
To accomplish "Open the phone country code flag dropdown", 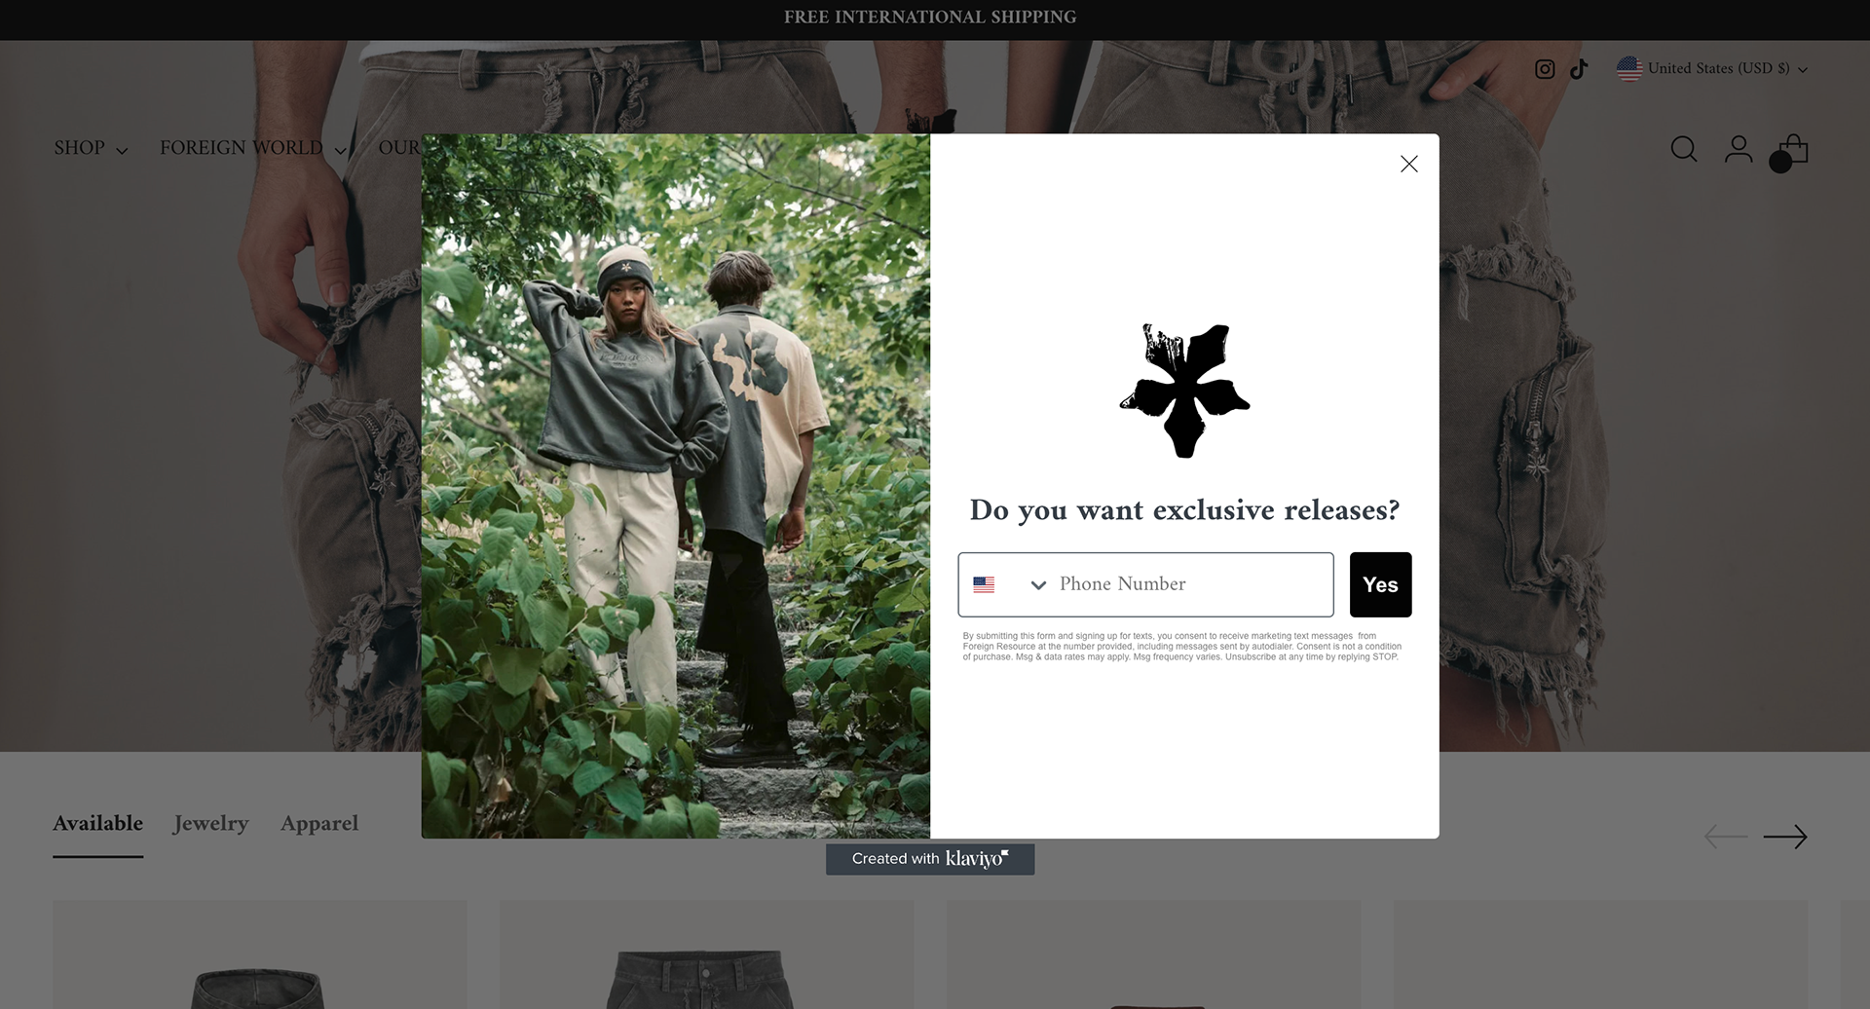I will (x=1009, y=584).
